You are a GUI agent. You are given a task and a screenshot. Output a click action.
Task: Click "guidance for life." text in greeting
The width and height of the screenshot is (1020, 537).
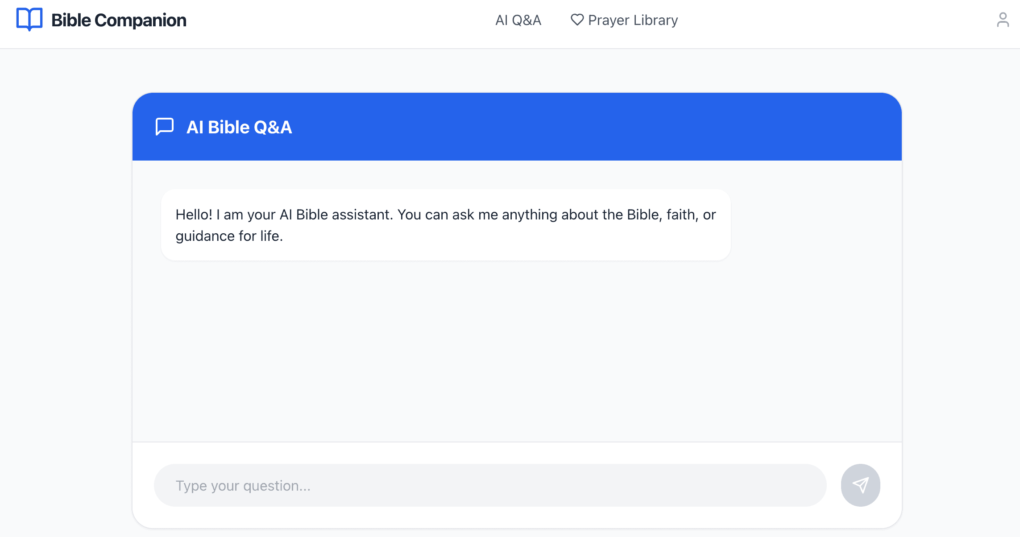pyautogui.click(x=229, y=236)
